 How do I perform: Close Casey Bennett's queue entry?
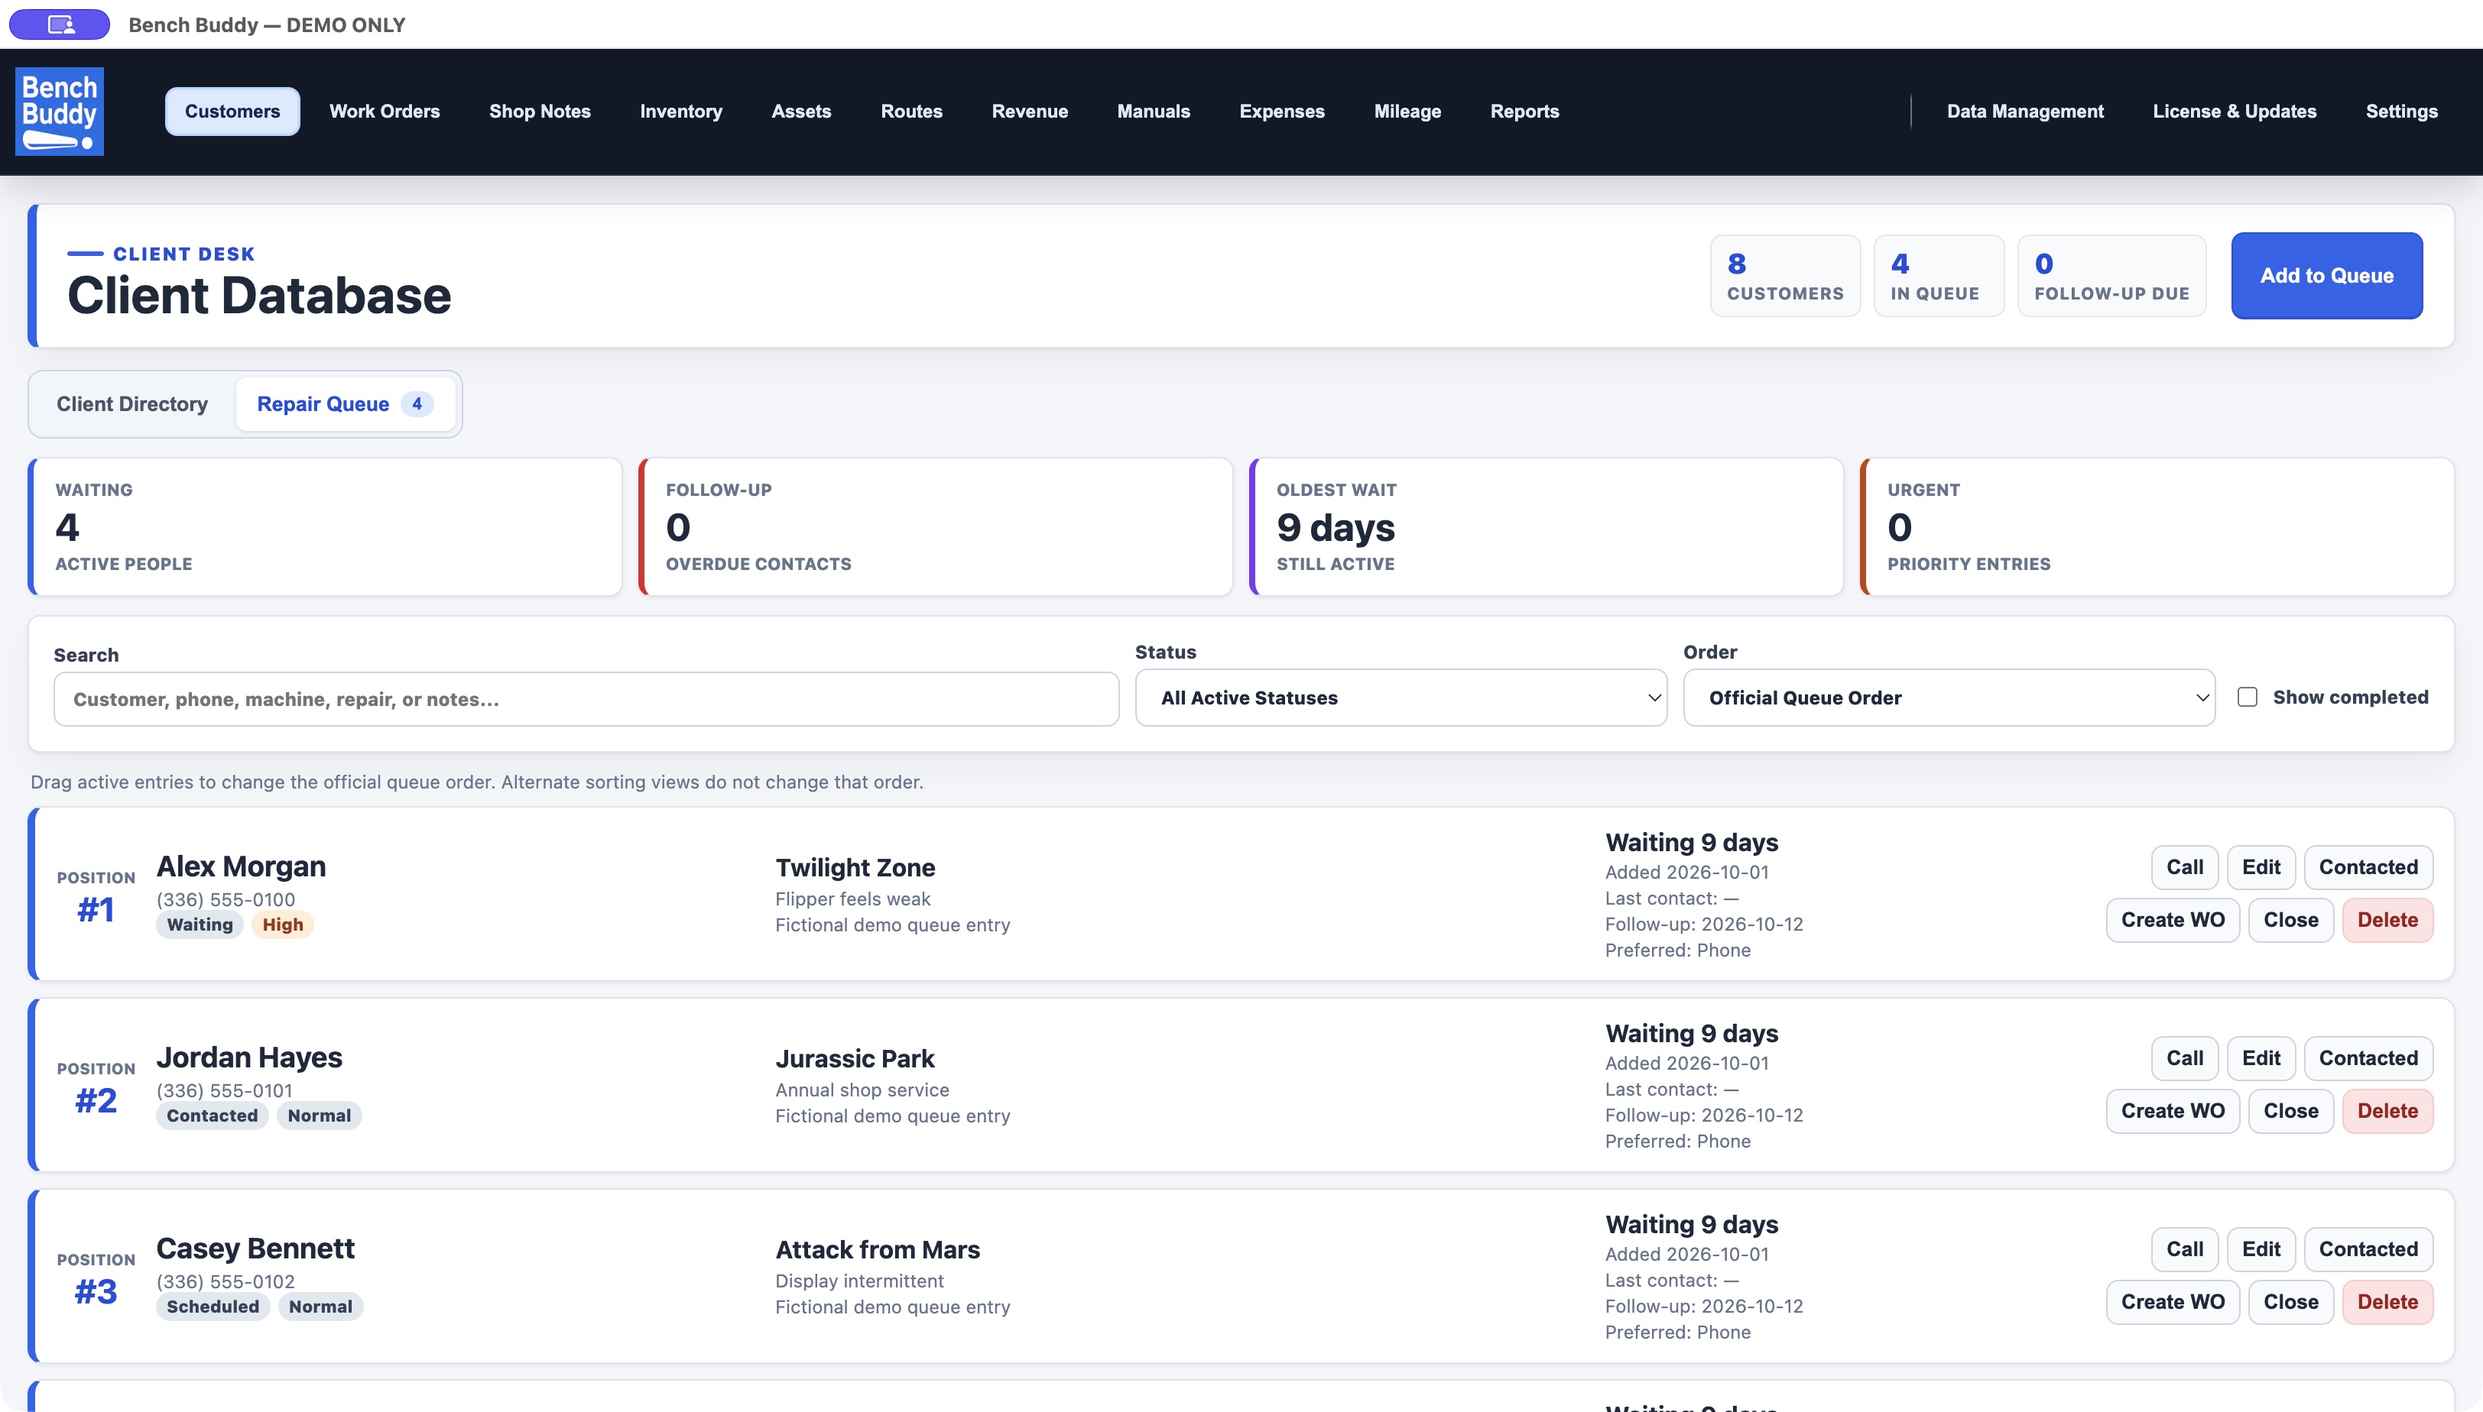(x=2291, y=1301)
